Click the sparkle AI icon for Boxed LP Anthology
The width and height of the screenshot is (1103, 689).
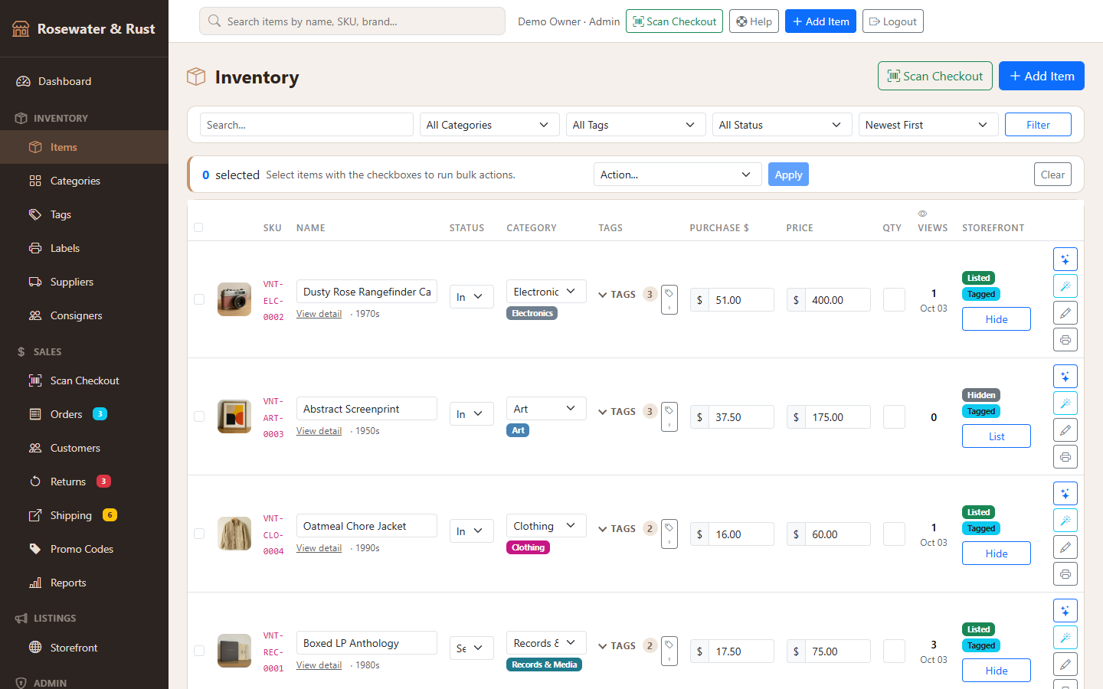tap(1065, 610)
